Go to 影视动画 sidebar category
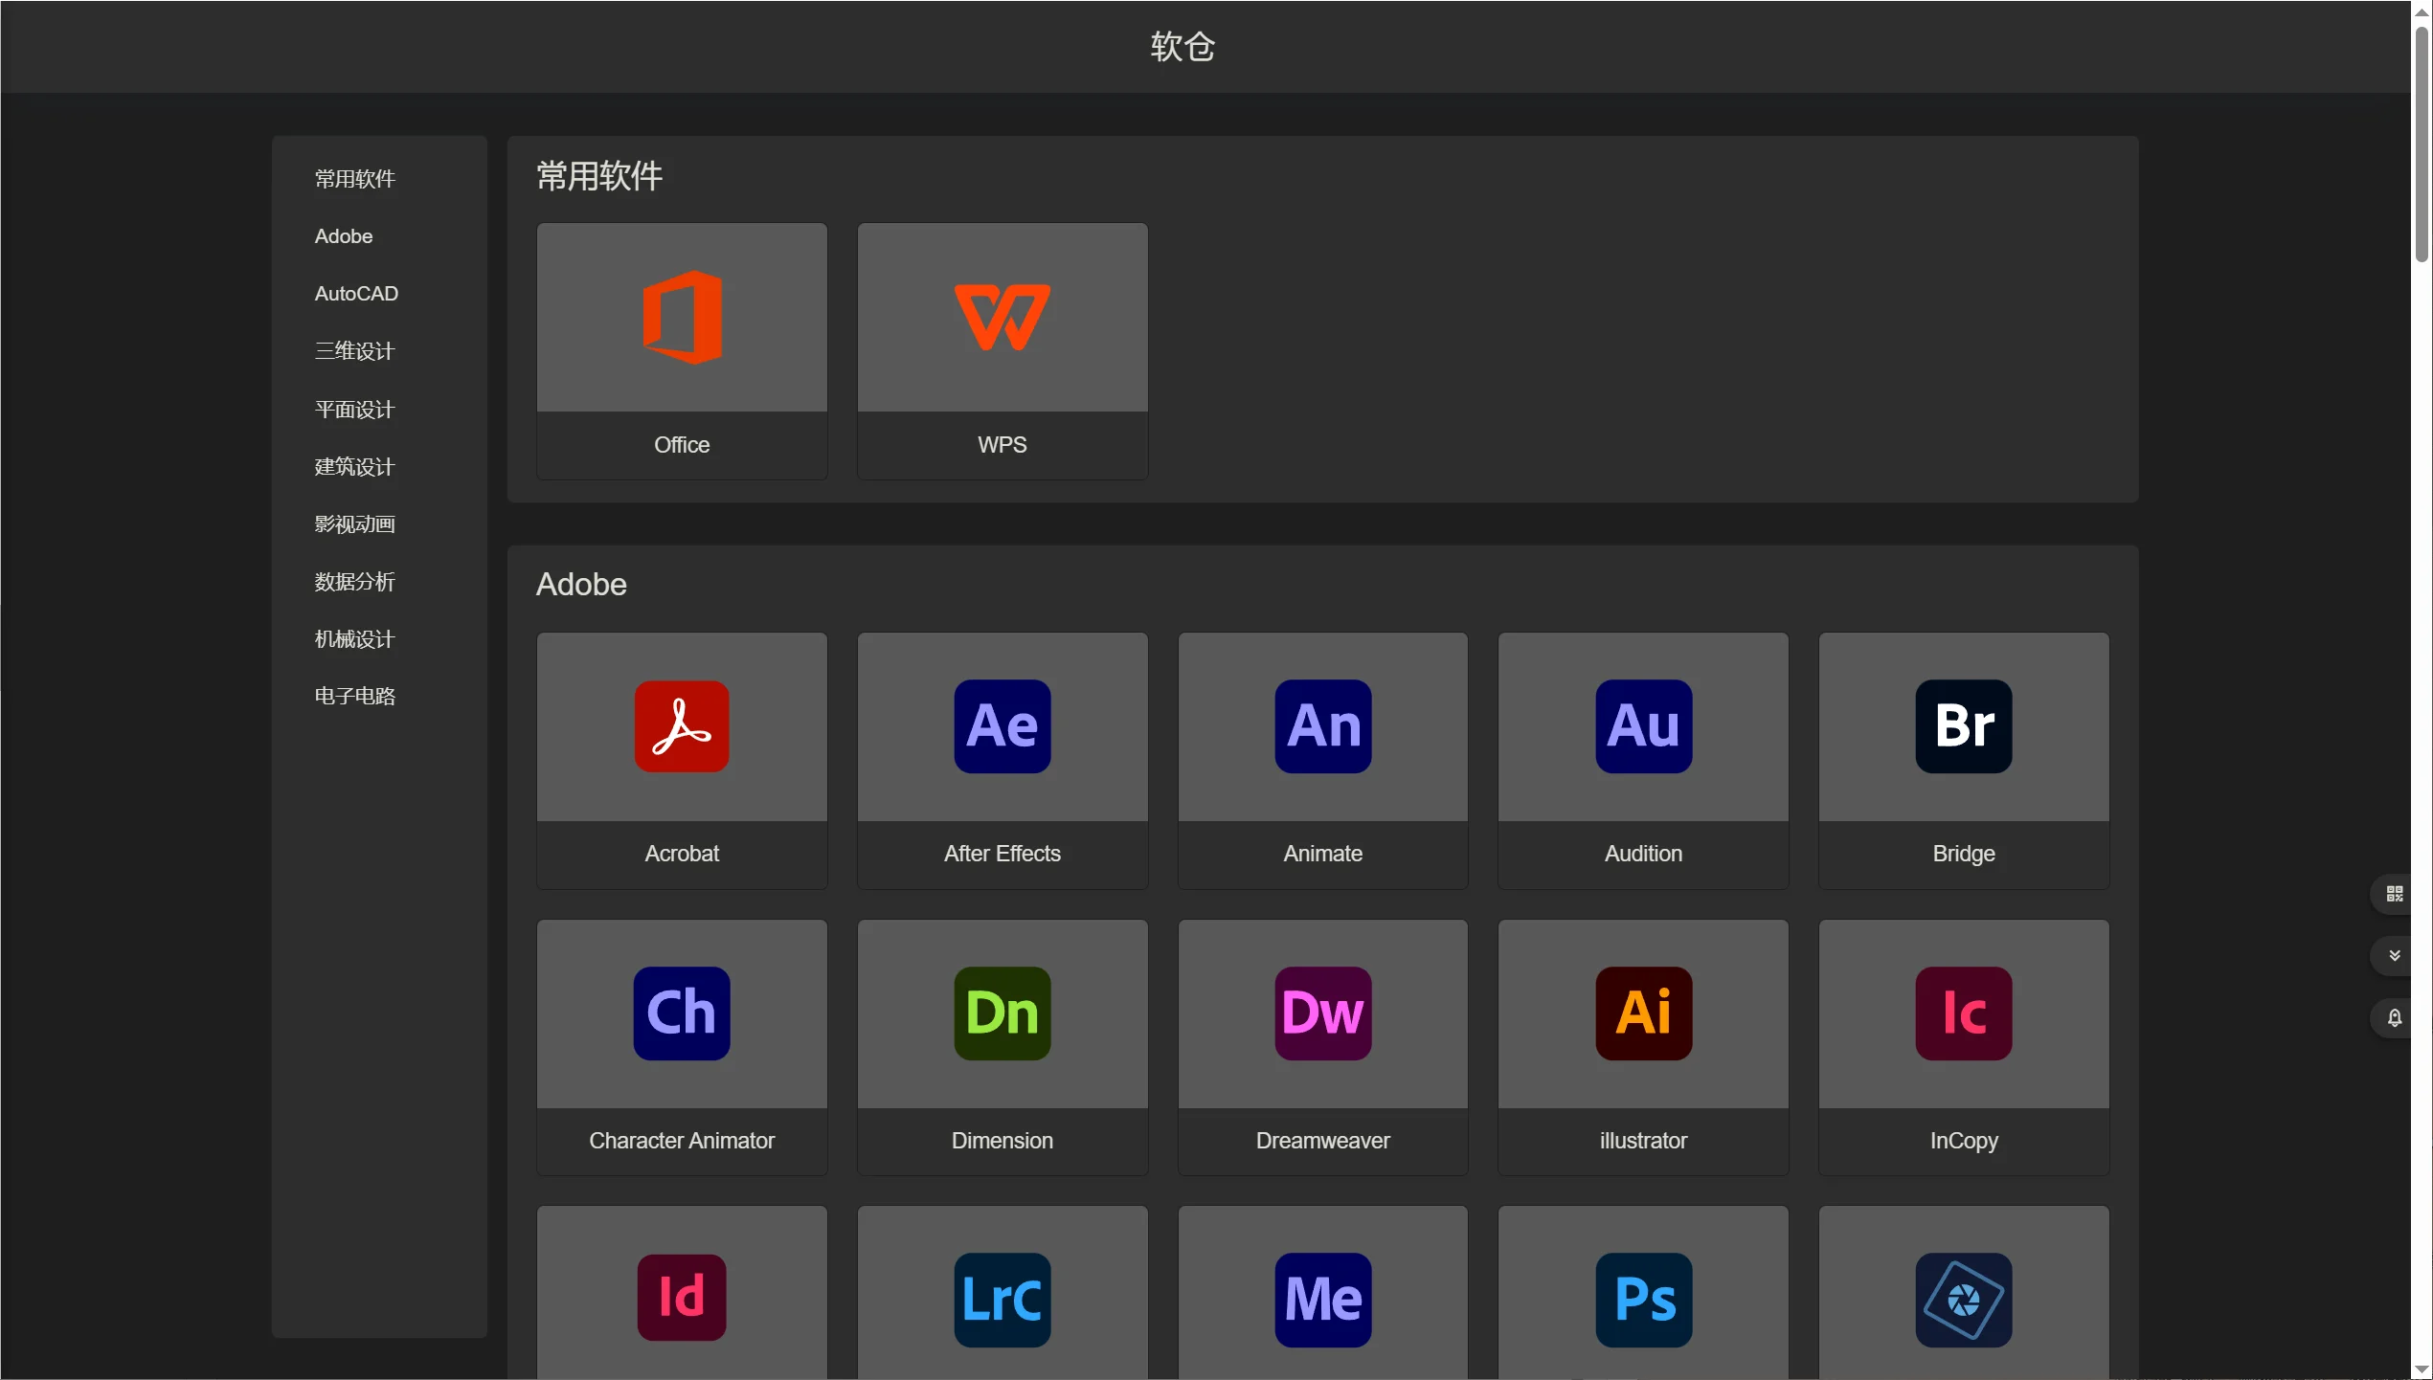The width and height of the screenshot is (2433, 1380). [x=355, y=524]
